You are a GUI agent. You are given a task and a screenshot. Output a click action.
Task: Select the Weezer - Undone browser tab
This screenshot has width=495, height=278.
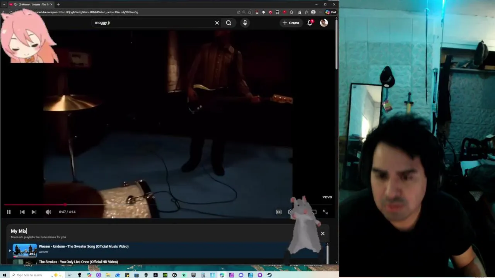[x=31, y=4]
